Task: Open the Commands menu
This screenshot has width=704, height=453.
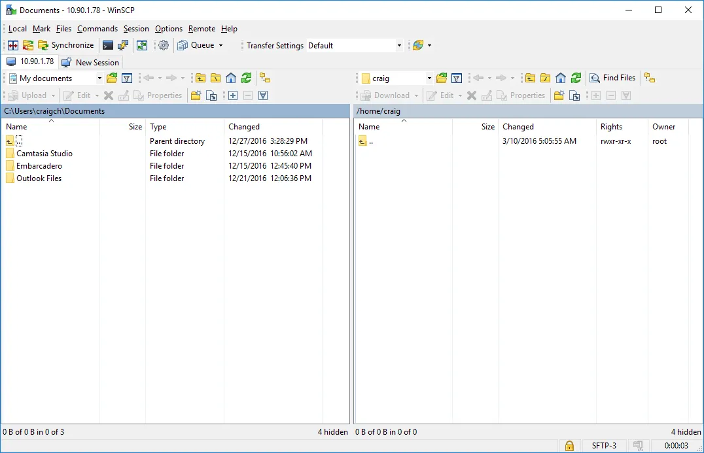Action: pyautogui.click(x=97, y=29)
